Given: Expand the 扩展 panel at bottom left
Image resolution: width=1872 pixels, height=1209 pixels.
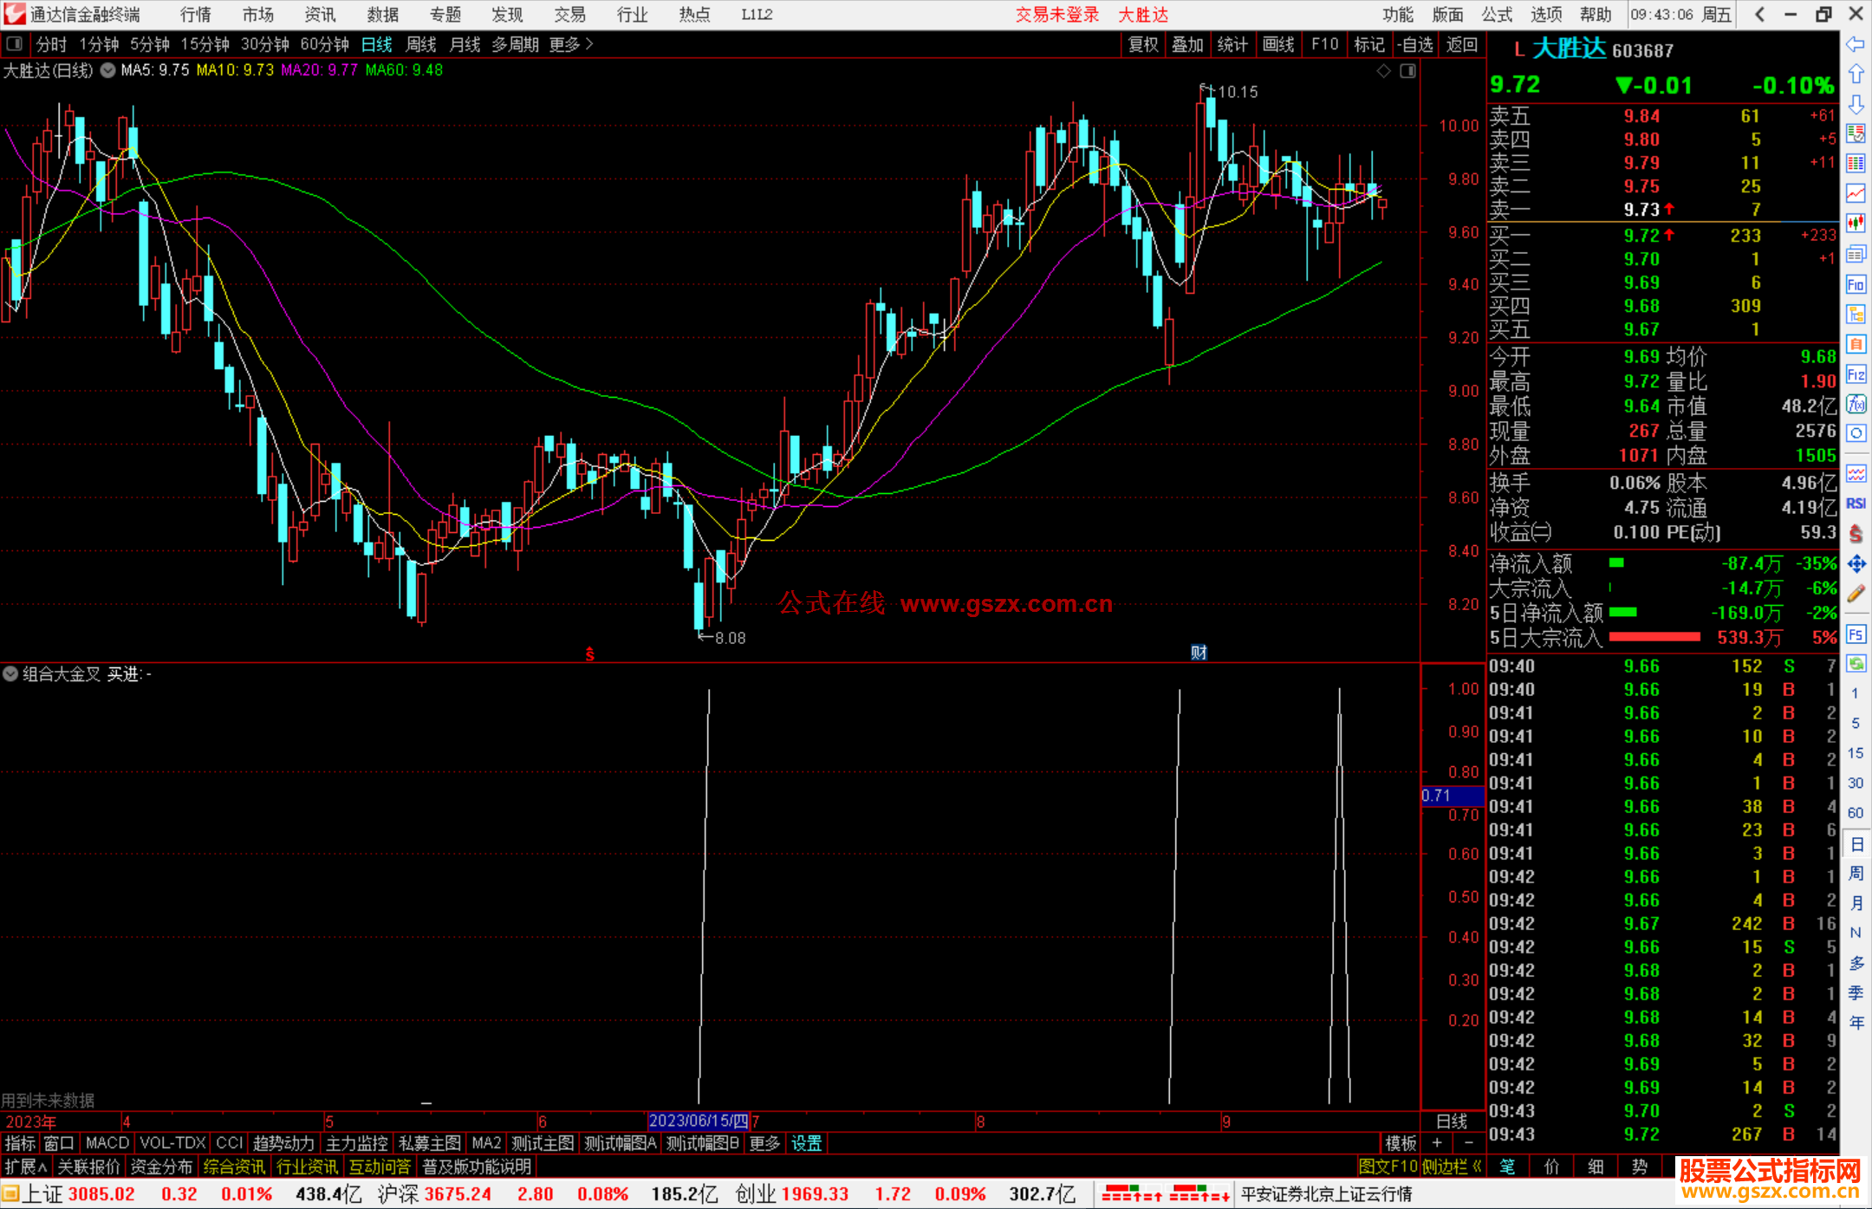Looking at the screenshot, I should 25,1167.
